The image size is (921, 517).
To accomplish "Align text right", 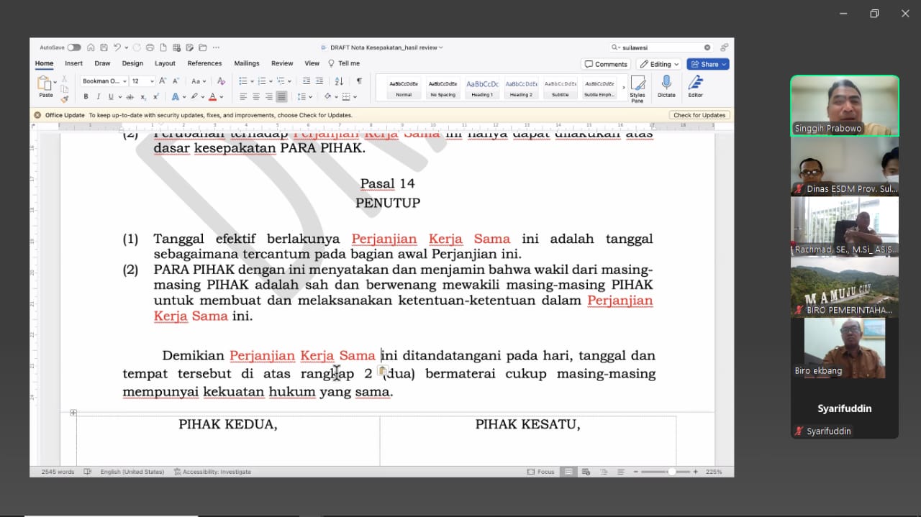I will tap(269, 96).
